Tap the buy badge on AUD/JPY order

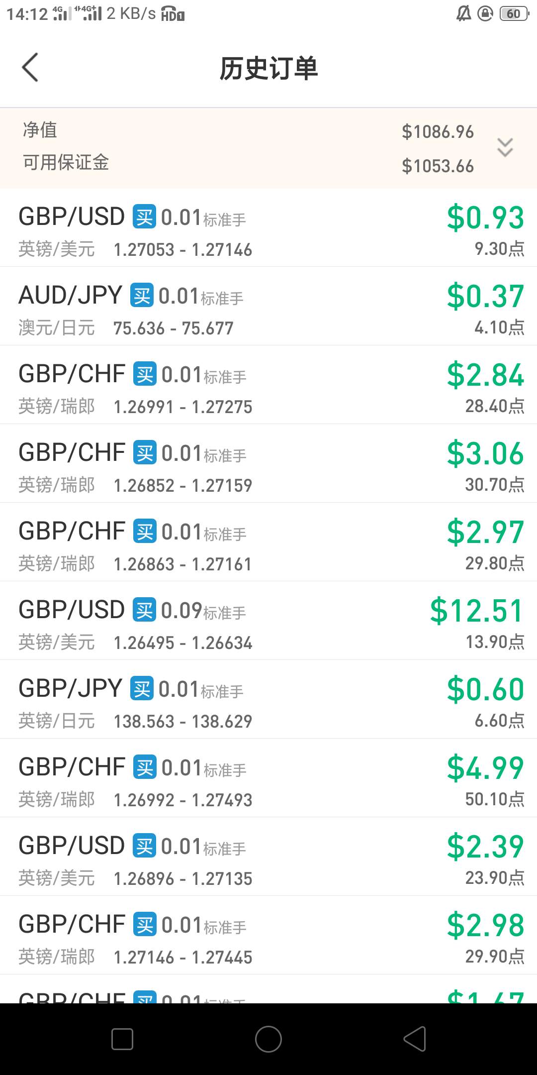click(142, 296)
